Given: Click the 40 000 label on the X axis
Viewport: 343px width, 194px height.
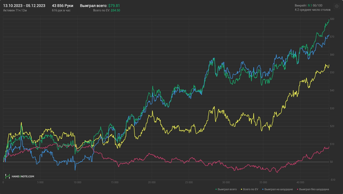Looking at the screenshot, I should [x=300, y=182].
